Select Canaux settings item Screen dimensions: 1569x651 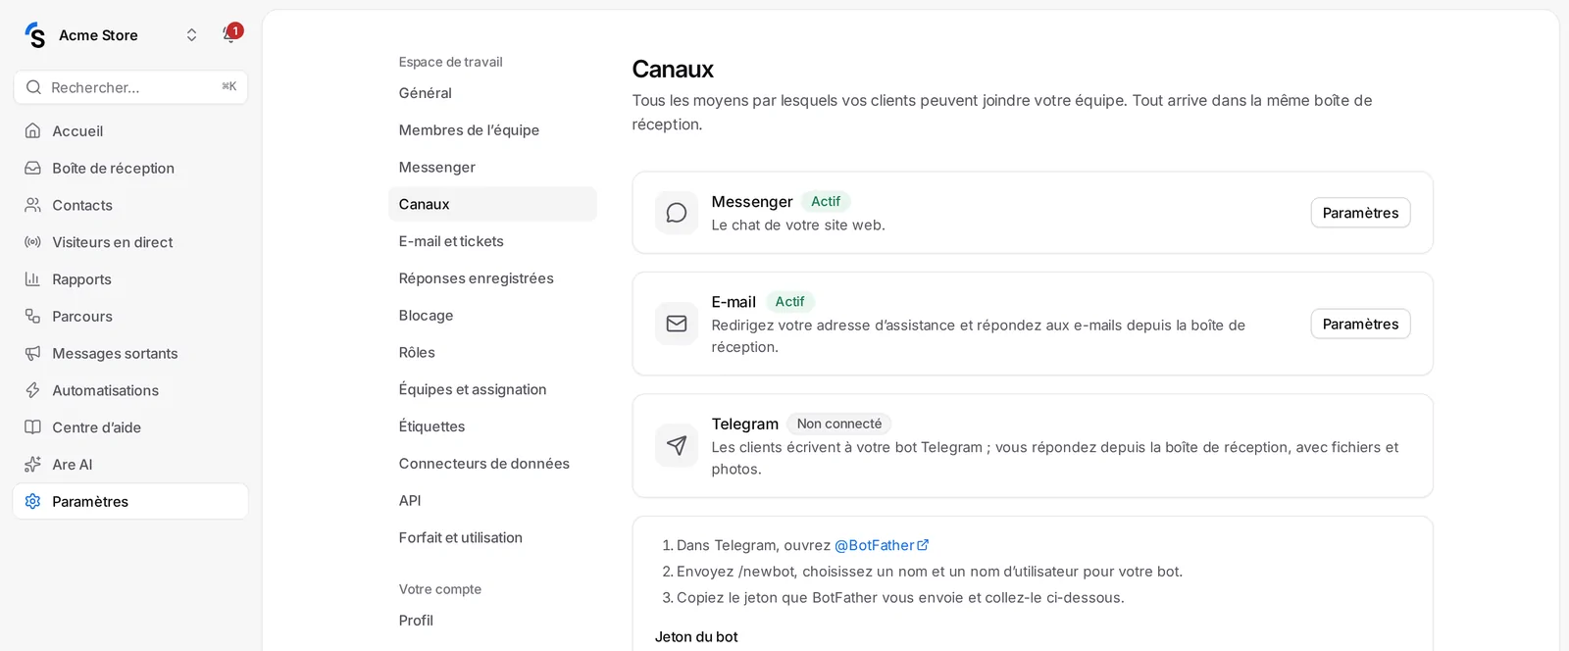click(492, 204)
